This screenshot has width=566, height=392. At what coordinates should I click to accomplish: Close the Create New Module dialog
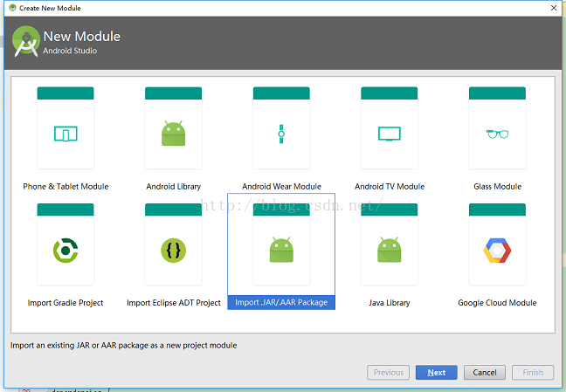click(554, 8)
